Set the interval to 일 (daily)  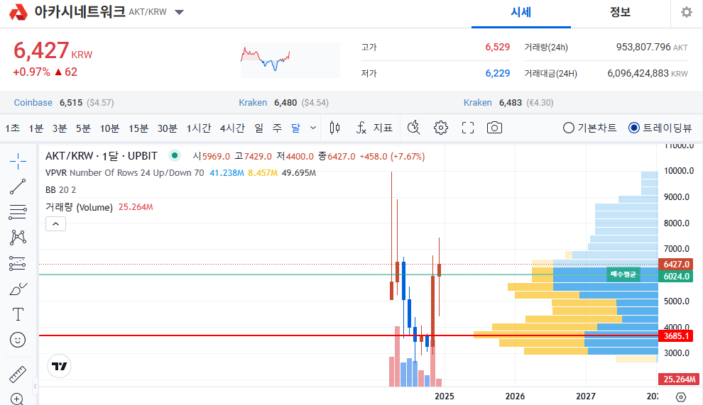258,128
